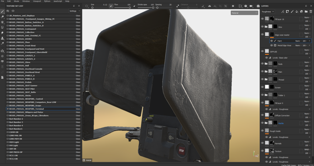Add a fill layer with the bucket icon
Screen dimensions: 314x166
click(297, 12)
